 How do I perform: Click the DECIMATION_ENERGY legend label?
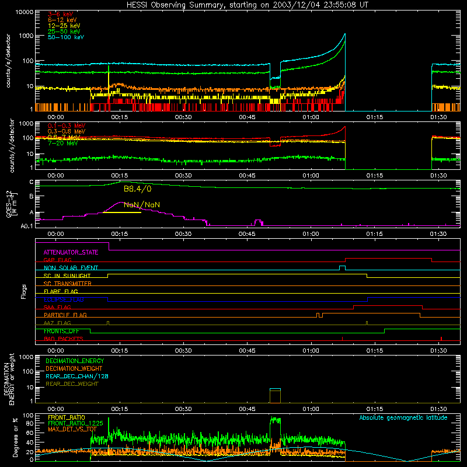pyautogui.click(x=75, y=361)
